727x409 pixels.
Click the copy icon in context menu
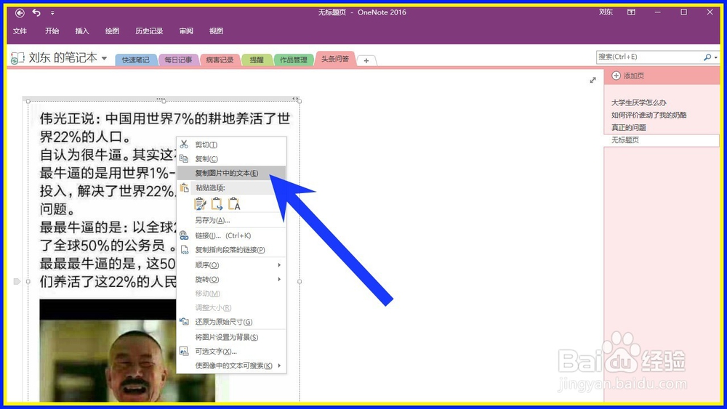point(184,158)
